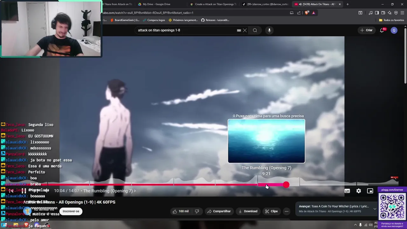
Task: Open the taskbar network icon
Action: 366,225
